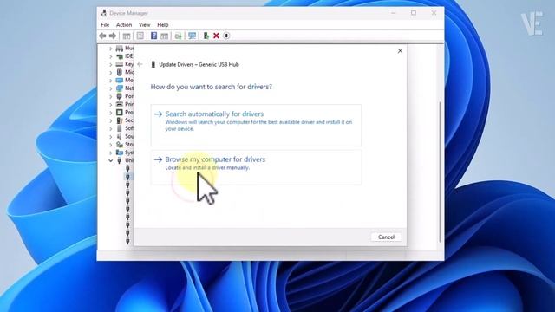Click the black circular down-arrow toolbar icon

226,36
